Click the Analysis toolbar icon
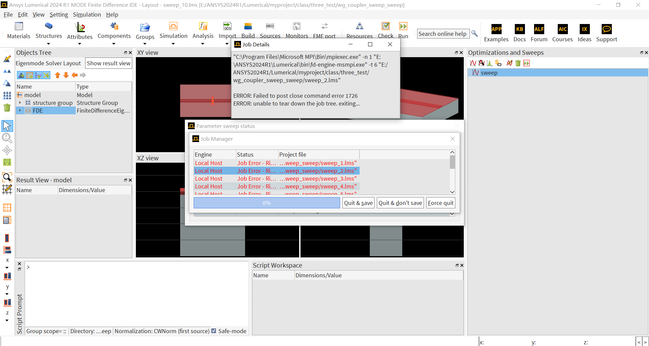This screenshot has height=346, width=649. (x=203, y=26)
